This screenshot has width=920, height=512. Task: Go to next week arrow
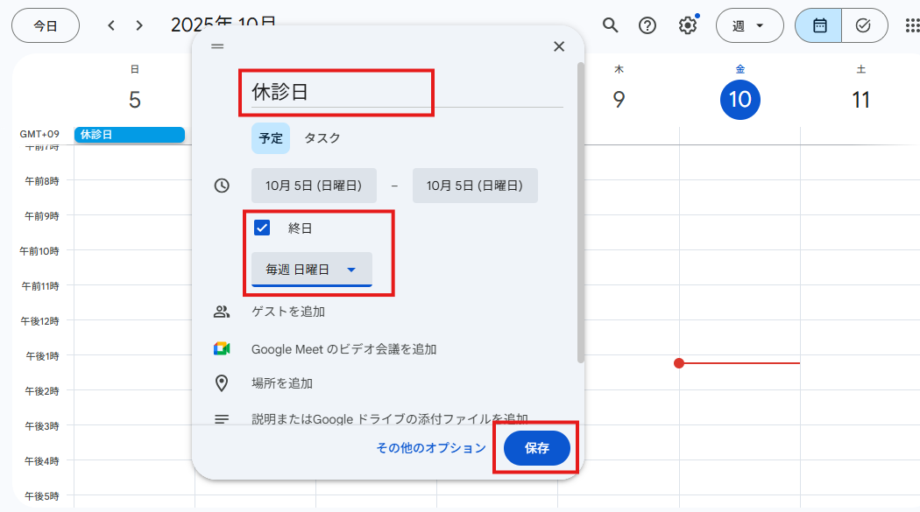(139, 25)
